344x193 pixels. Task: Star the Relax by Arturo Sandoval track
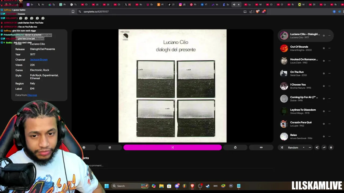324,136
